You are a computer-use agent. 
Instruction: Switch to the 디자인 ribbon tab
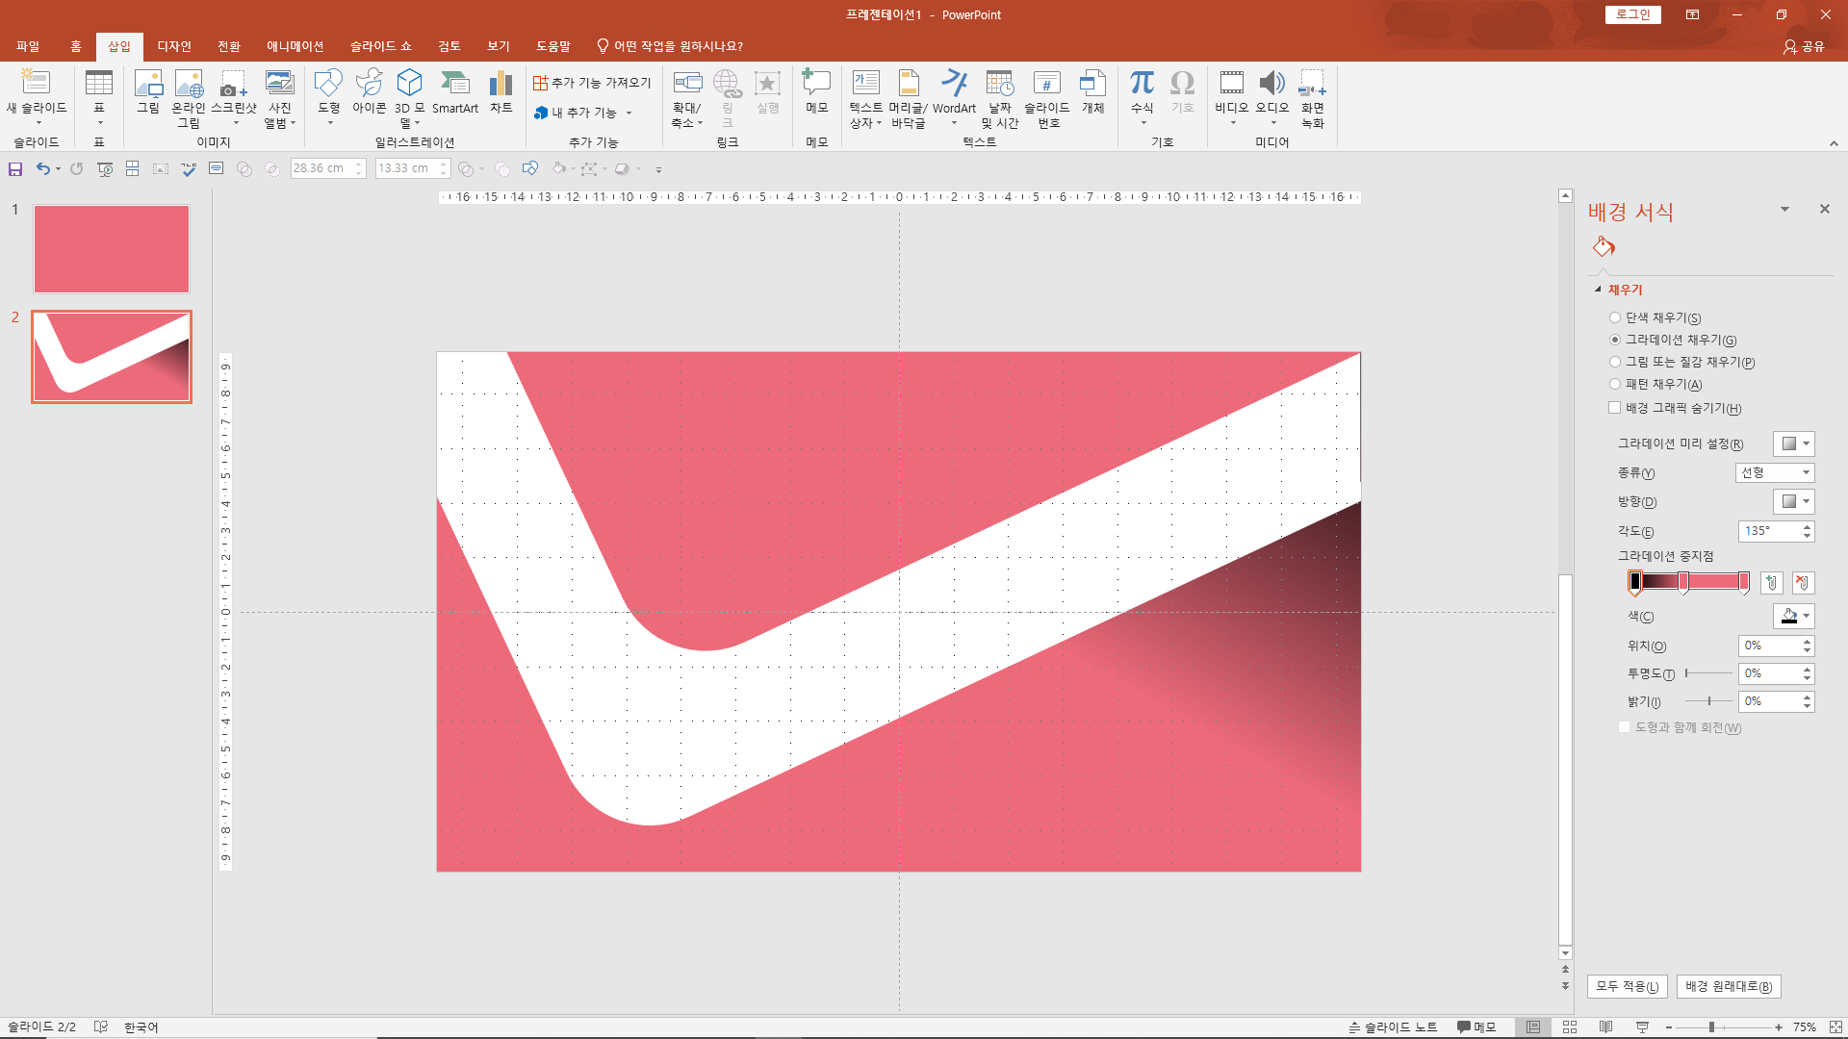[174, 46]
